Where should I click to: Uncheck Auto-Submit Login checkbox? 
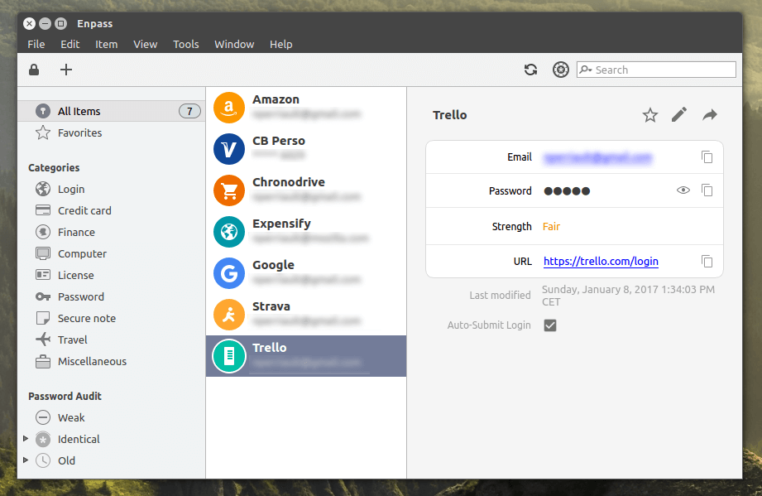tap(550, 325)
